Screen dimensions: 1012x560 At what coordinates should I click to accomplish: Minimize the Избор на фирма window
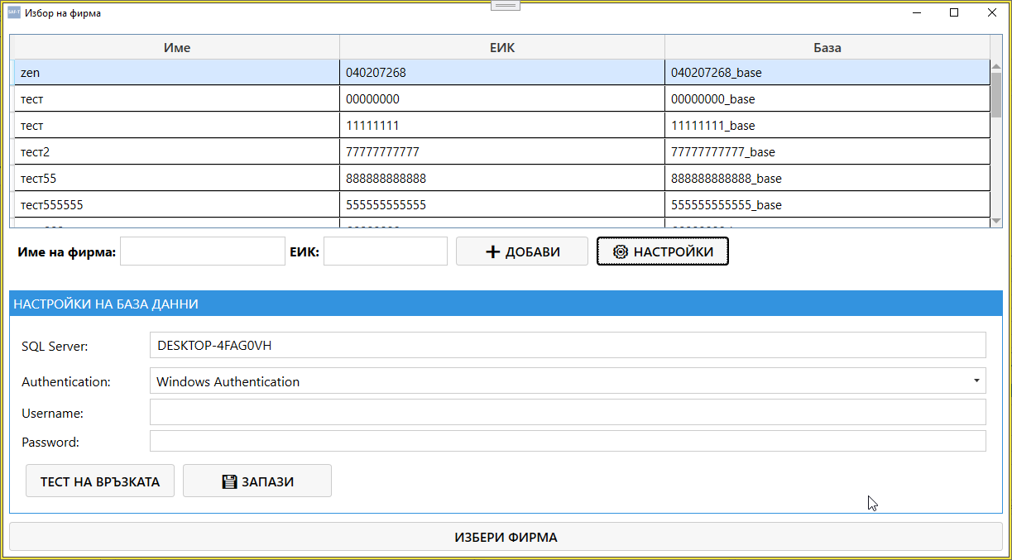[x=916, y=12]
